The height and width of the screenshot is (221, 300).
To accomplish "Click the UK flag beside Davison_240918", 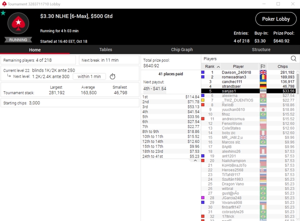I will 263,72.
